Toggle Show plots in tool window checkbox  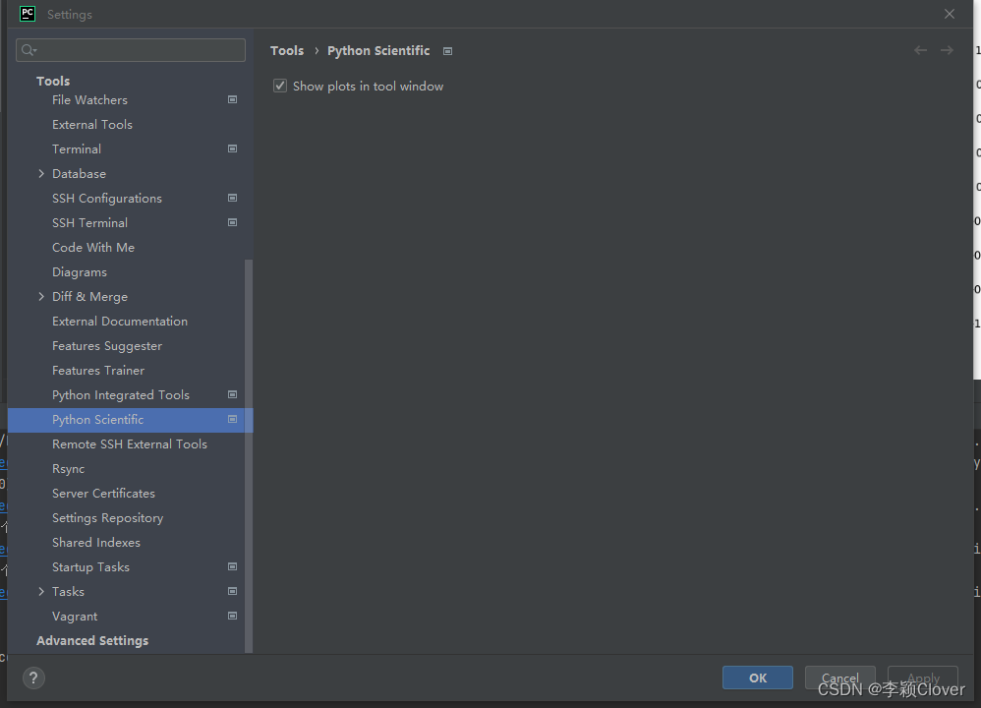[x=280, y=86]
